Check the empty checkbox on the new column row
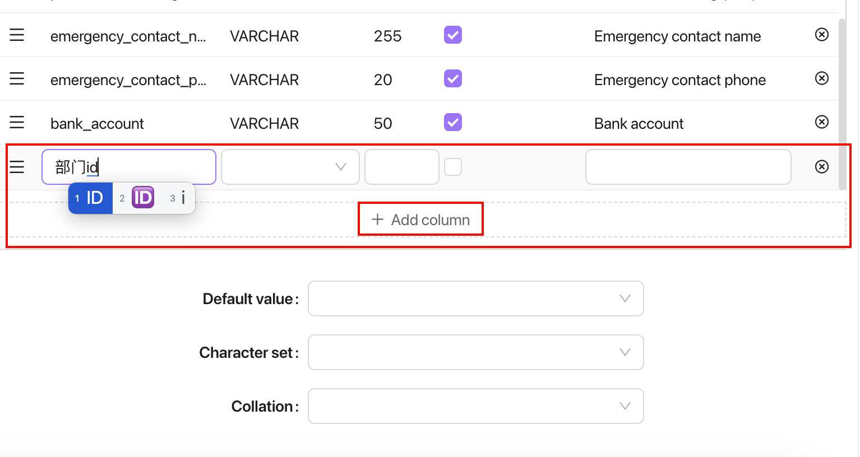 [453, 166]
